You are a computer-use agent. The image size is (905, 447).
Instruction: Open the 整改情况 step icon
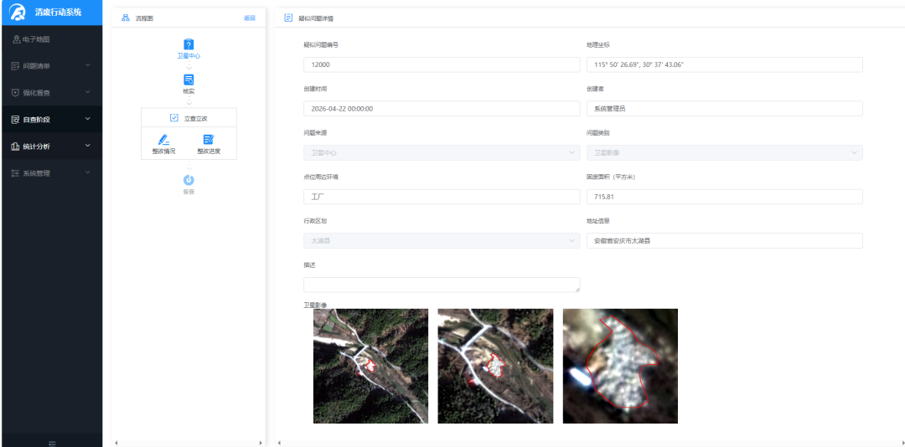click(x=163, y=140)
